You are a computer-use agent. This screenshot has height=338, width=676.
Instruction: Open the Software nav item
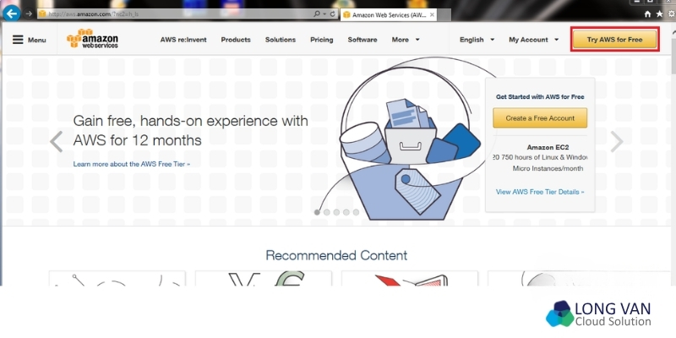coord(363,40)
